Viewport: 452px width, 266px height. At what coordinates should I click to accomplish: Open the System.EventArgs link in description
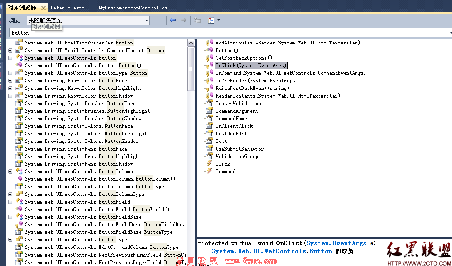pos(337,243)
